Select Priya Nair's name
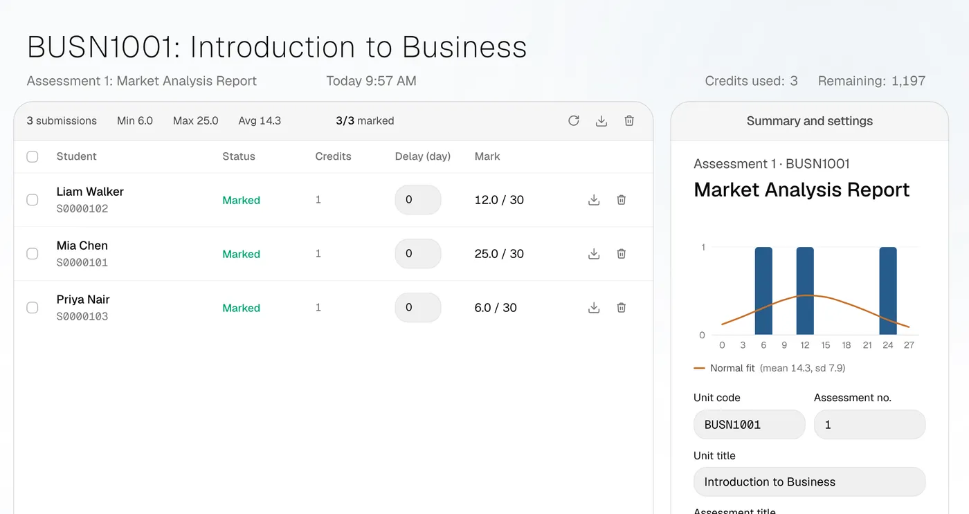Screen dimensions: 969x514 click(83, 300)
